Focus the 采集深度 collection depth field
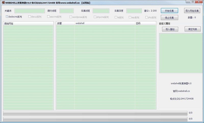The width and height of the screenshot is (204, 123). click(x=134, y=11)
